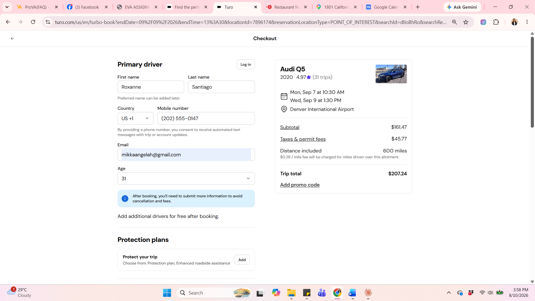Click the Last name field with Santiago
Viewport: 535px width, 301px height.
pos(221,87)
